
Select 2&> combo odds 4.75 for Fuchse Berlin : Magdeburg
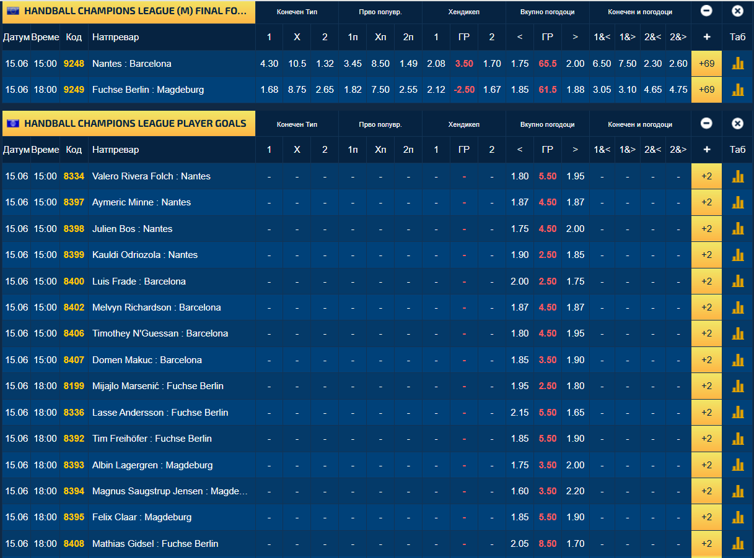pyautogui.click(x=678, y=90)
